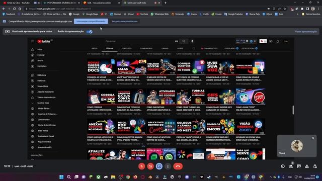Open the STOP game video thumbnail
Viewport: 322px width, 181px height.
pyautogui.click(x=251, y=97)
